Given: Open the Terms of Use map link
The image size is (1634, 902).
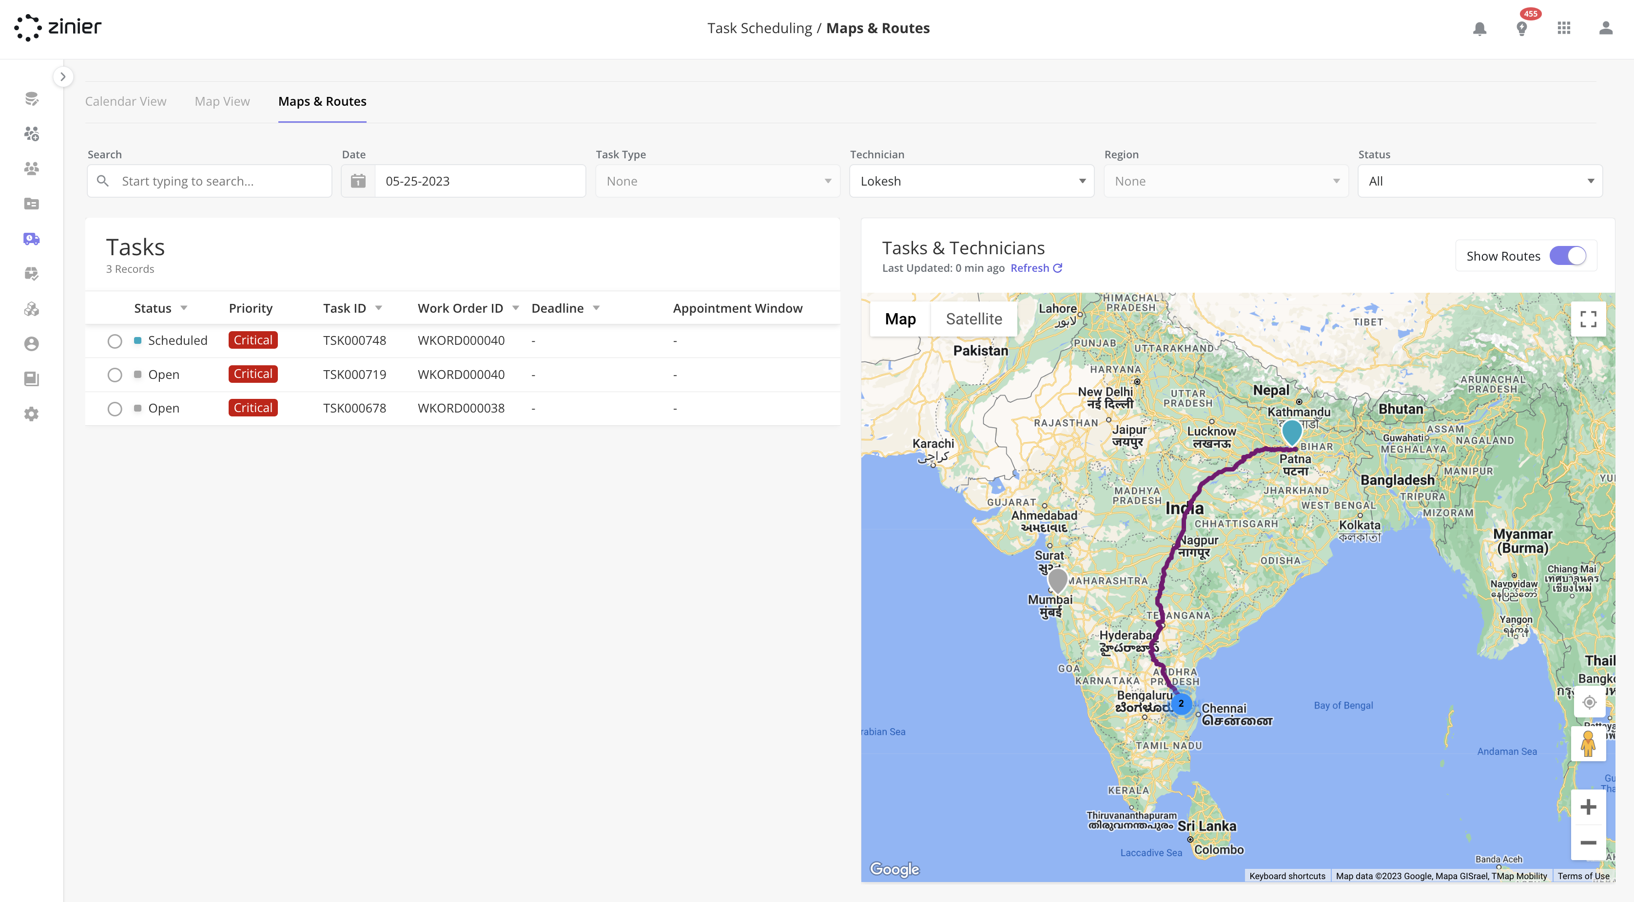Looking at the screenshot, I should tap(1583, 876).
